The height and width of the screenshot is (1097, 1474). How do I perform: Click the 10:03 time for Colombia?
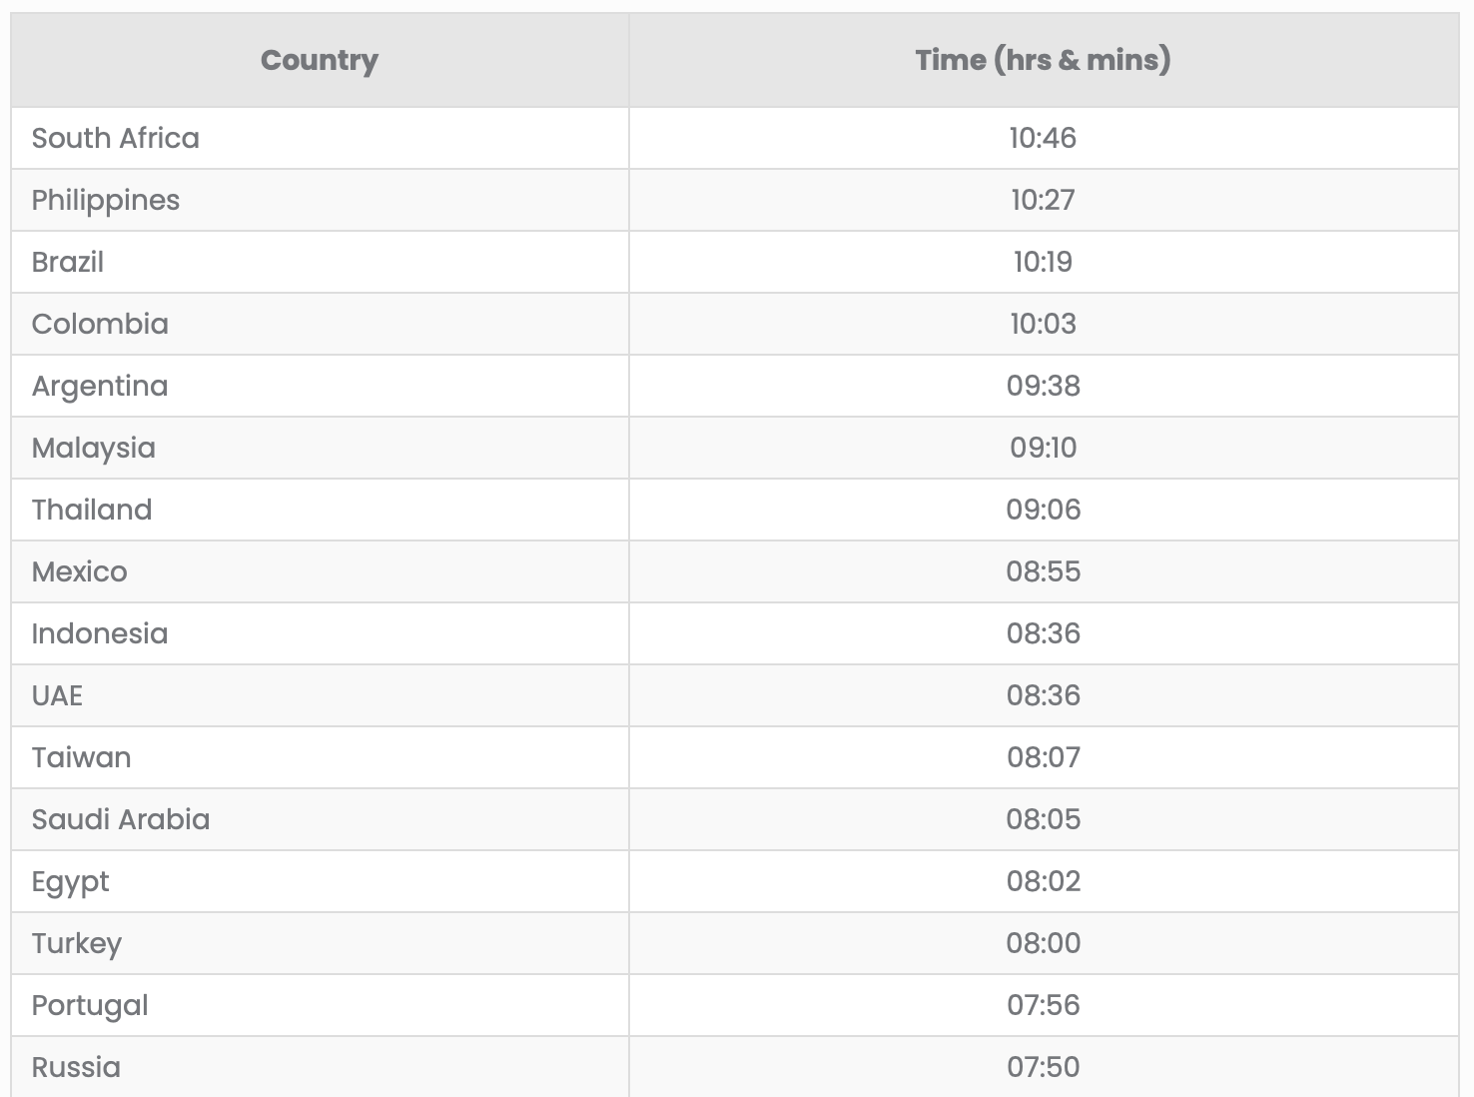point(1043,324)
